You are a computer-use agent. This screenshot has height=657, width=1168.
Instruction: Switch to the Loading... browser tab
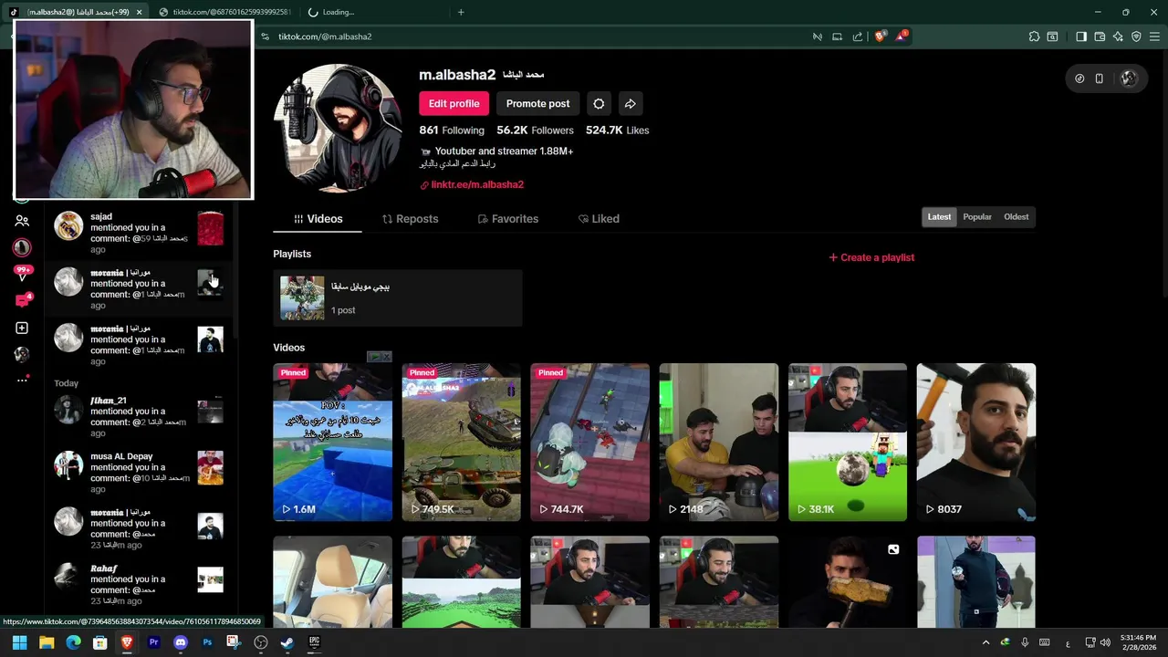click(x=374, y=12)
